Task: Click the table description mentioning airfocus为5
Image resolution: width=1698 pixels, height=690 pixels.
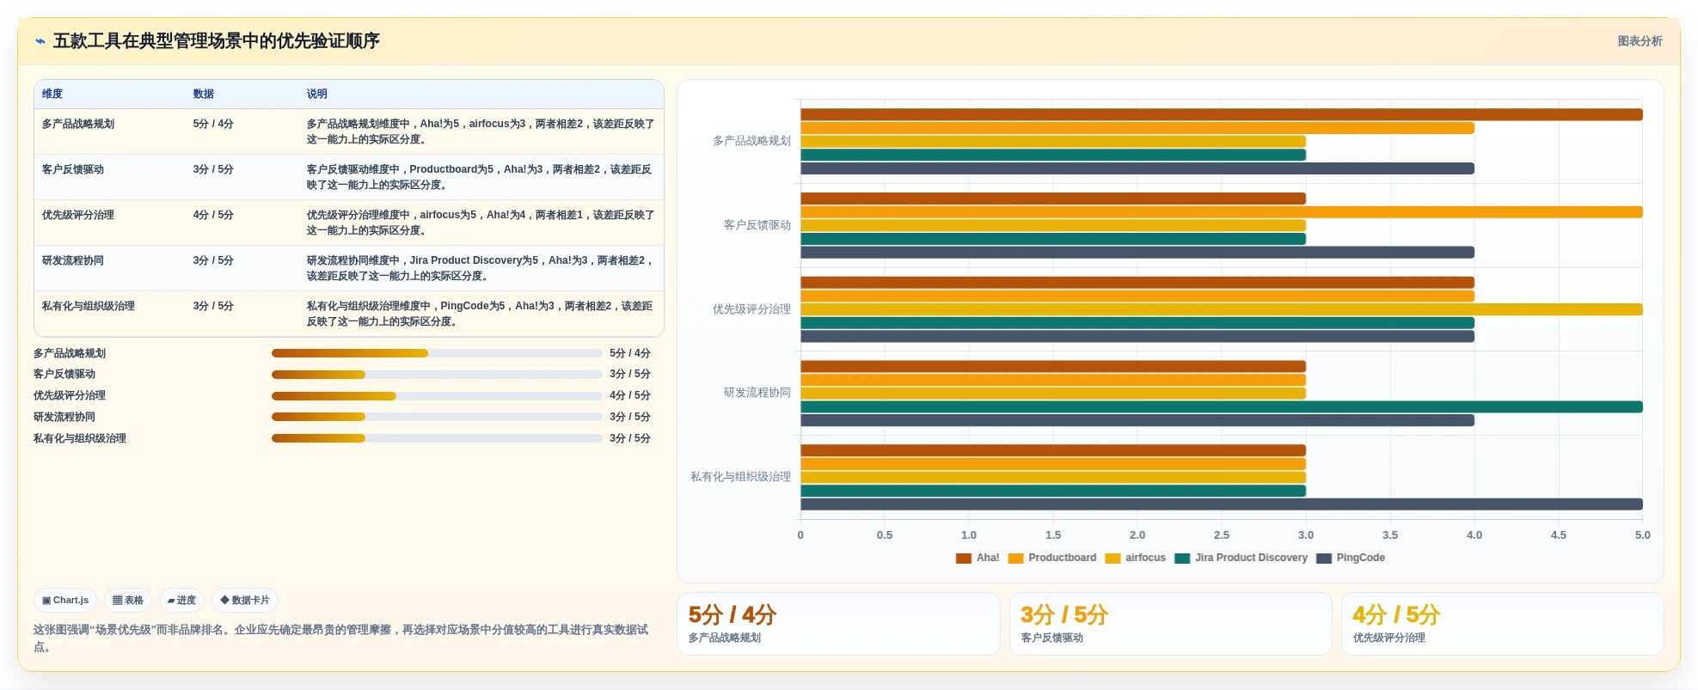Action: 480,223
